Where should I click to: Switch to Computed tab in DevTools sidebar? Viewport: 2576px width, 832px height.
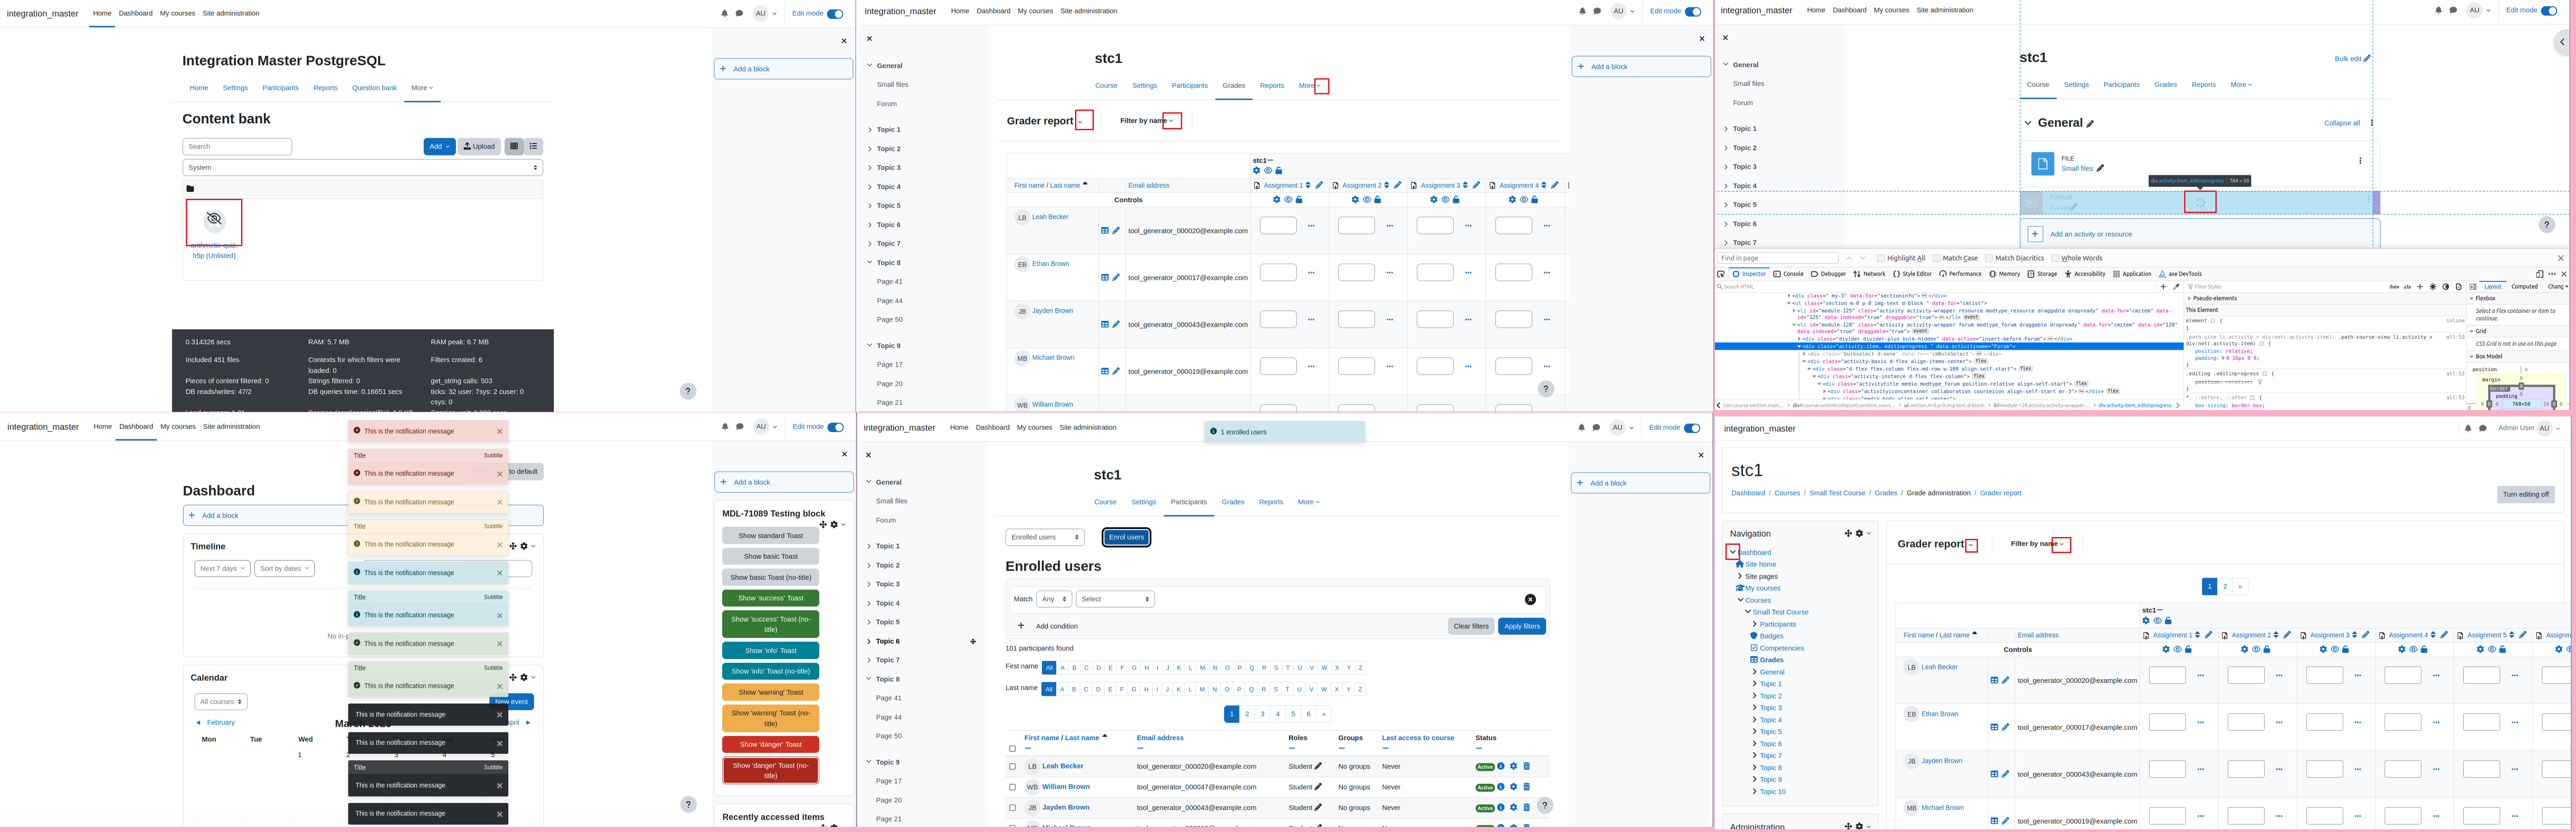pos(2525,287)
